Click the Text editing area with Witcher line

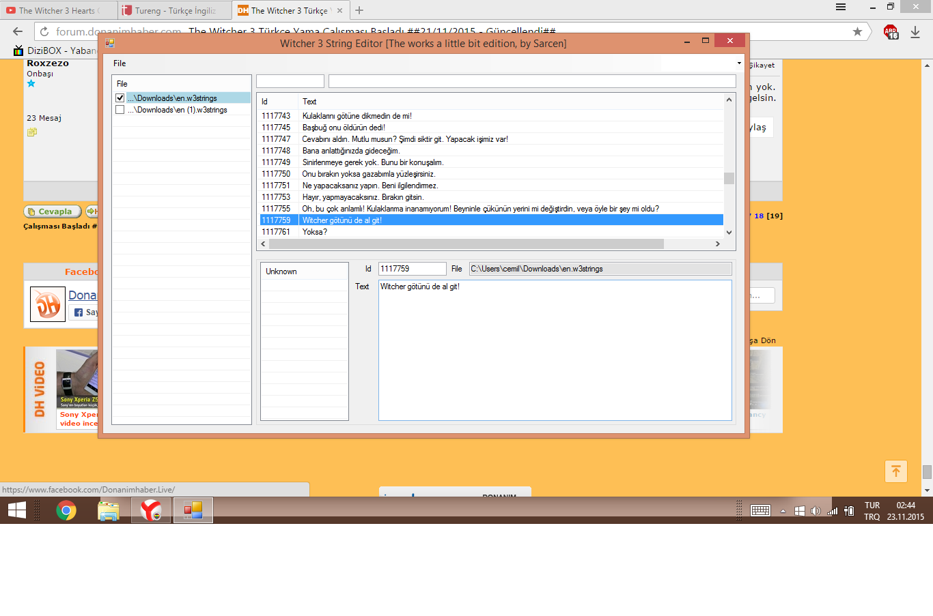[555, 351]
